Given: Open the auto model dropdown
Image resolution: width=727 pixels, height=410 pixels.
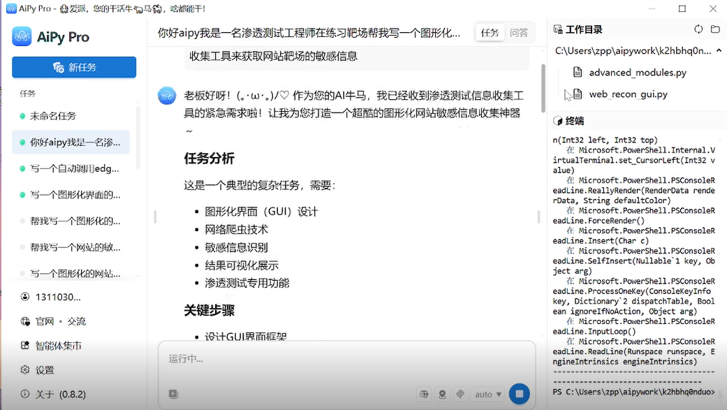Looking at the screenshot, I should (x=487, y=394).
